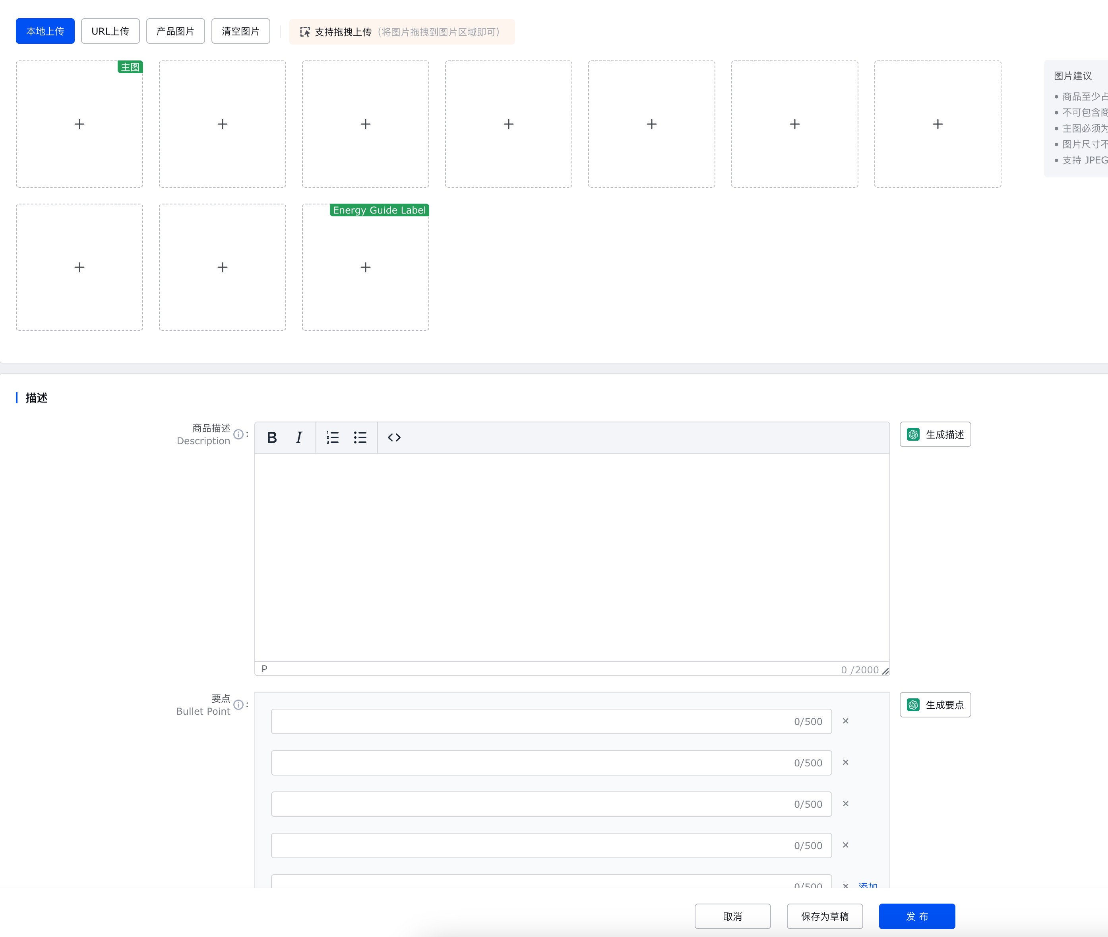
Task: Click info icon next to Description label
Action: click(239, 435)
